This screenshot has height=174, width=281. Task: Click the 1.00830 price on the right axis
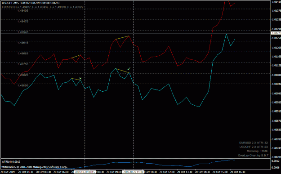click(277, 130)
